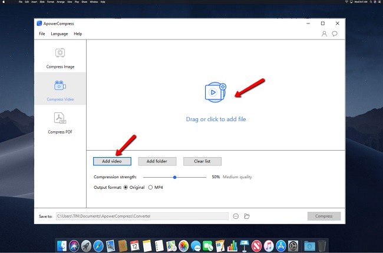Open the Window menu in macOS menu bar

(94, 2)
